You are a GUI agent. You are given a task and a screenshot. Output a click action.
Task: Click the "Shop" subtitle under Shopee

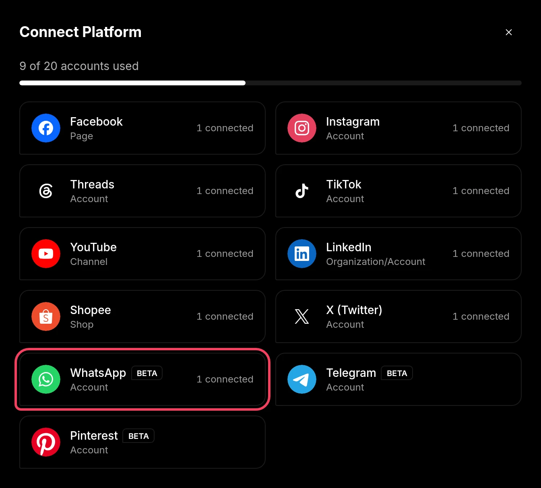coord(82,325)
